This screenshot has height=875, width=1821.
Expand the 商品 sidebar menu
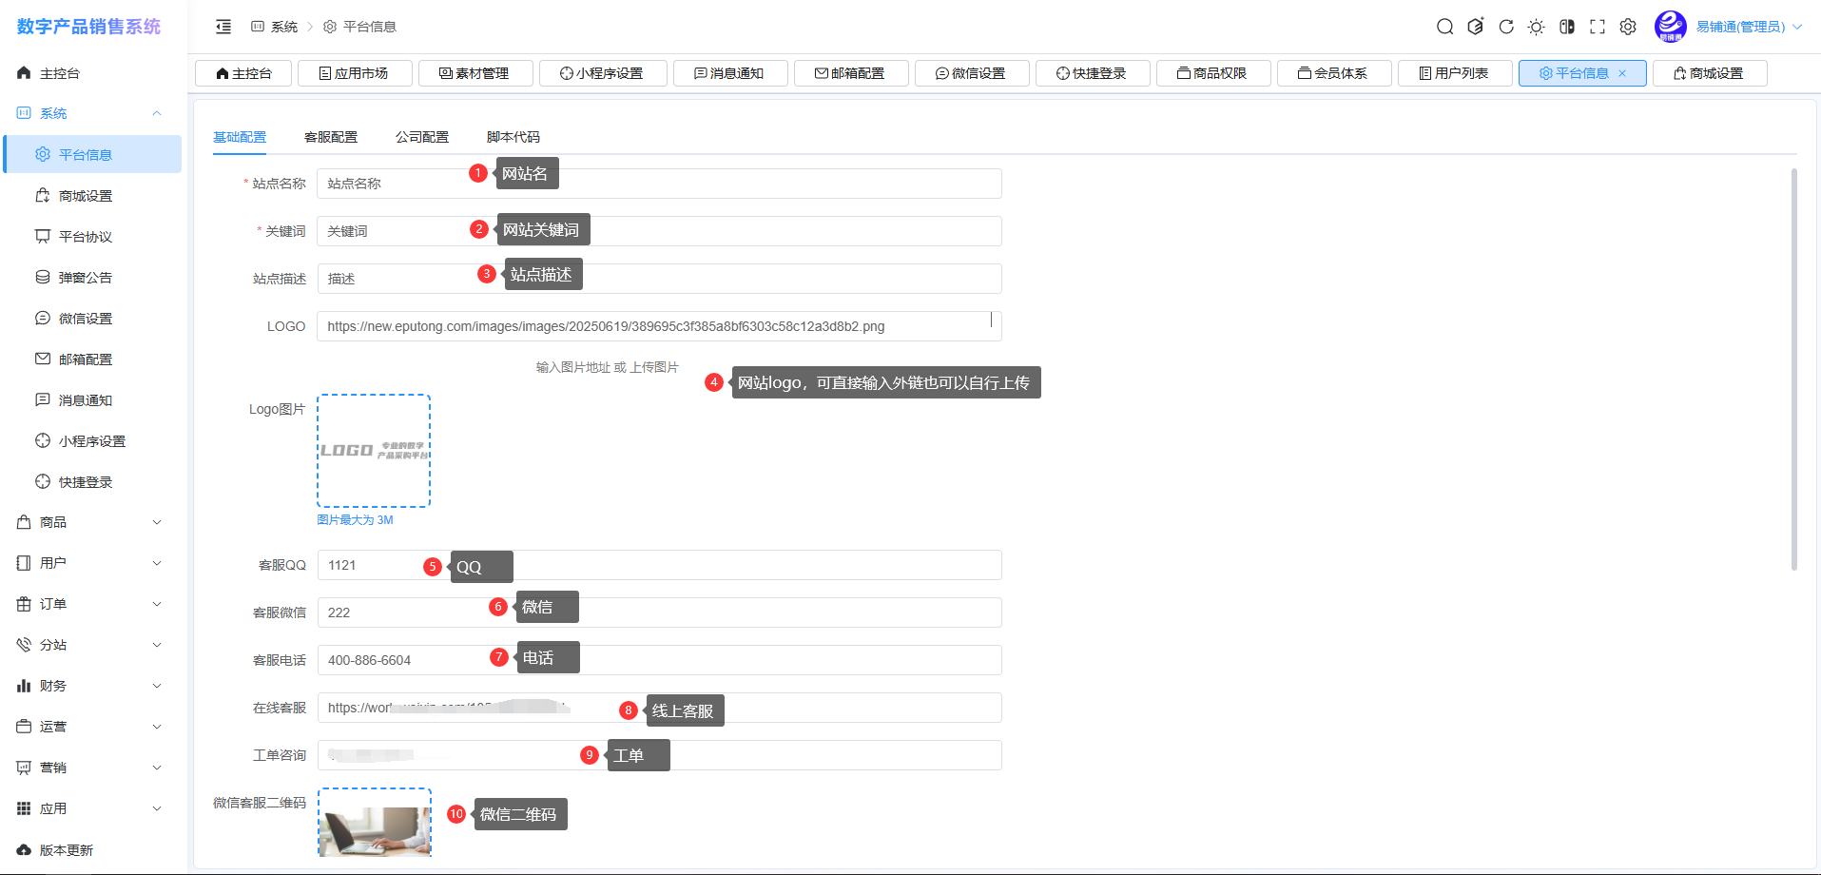point(90,522)
